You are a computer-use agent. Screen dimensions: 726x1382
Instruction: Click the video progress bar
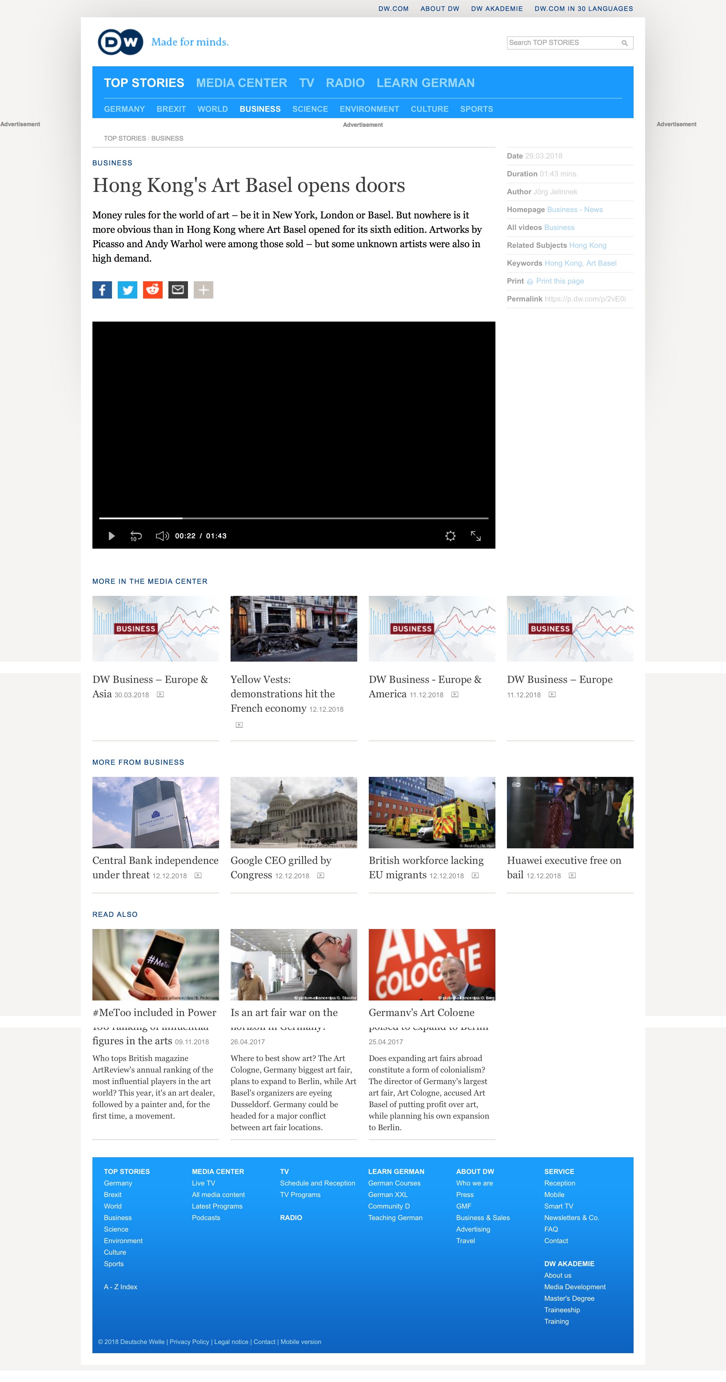click(294, 518)
